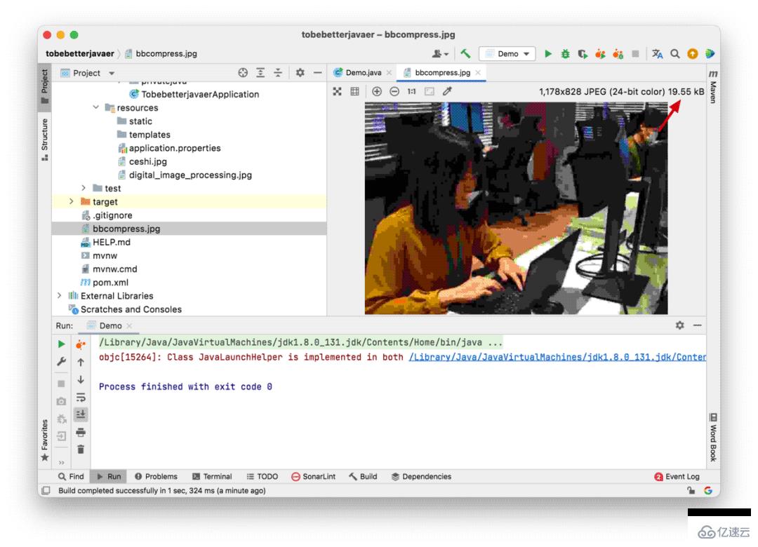Zoom out of the image
This screenshot has width=758, height=547.
coord(394,91)
